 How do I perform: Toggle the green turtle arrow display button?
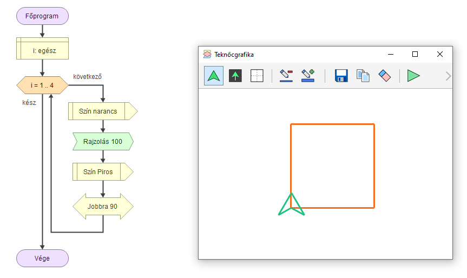coord(214,76)
